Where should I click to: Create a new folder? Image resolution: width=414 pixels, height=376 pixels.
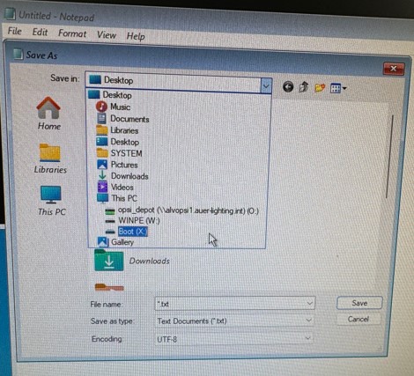(x=320, y=88)
